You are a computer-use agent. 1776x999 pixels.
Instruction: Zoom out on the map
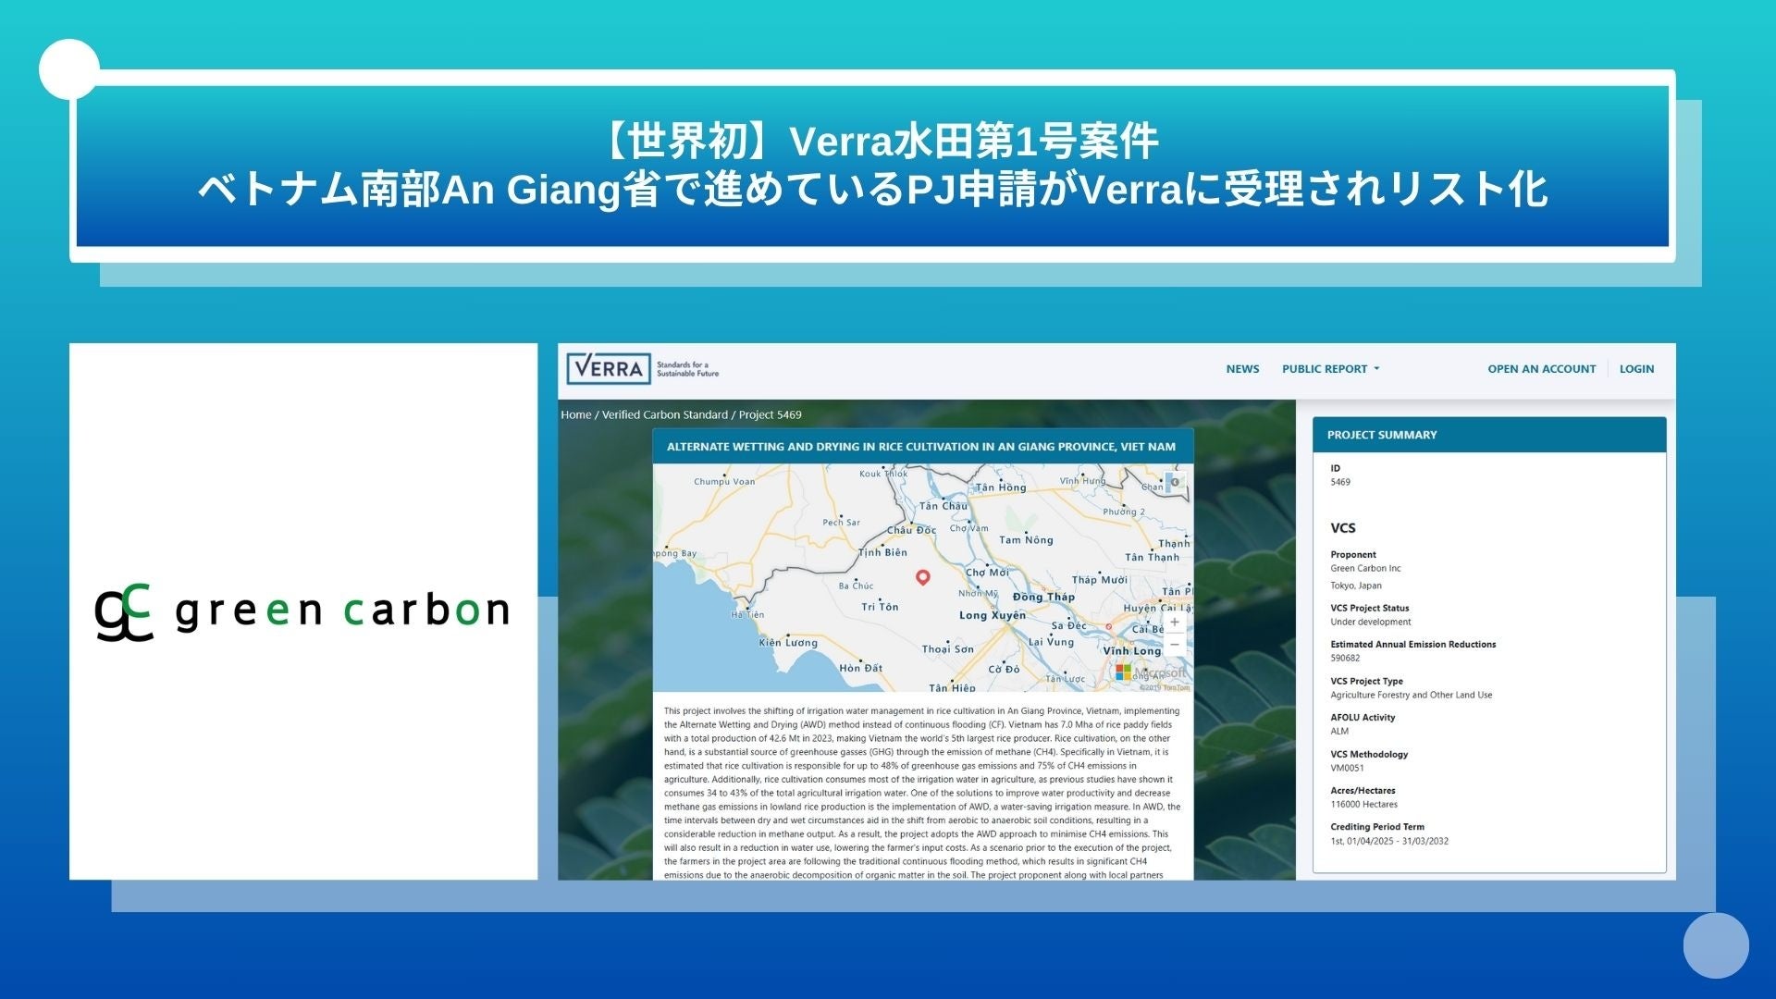(x=1174, y=645)
